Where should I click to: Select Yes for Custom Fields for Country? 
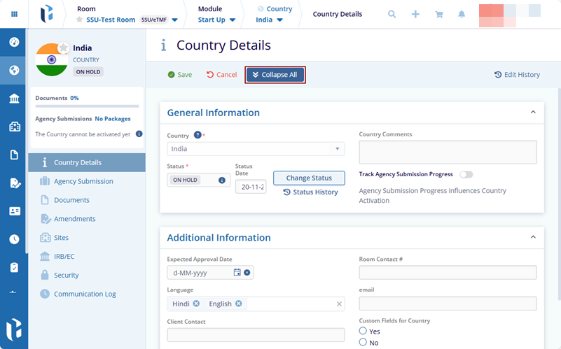(x=363, y=331)
